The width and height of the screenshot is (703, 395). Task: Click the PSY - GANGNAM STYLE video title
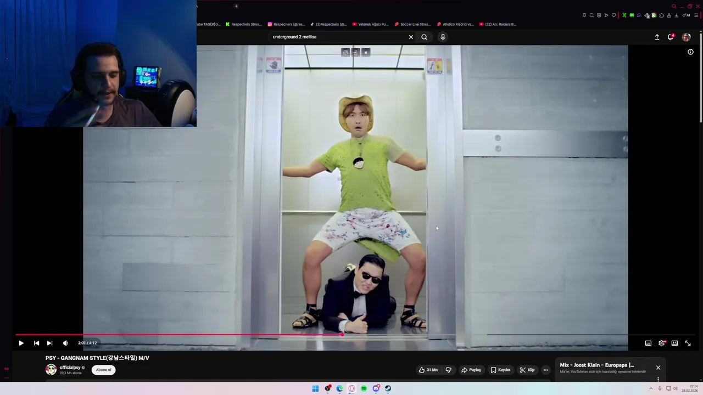pyautogui.click(x=97, y=358)
